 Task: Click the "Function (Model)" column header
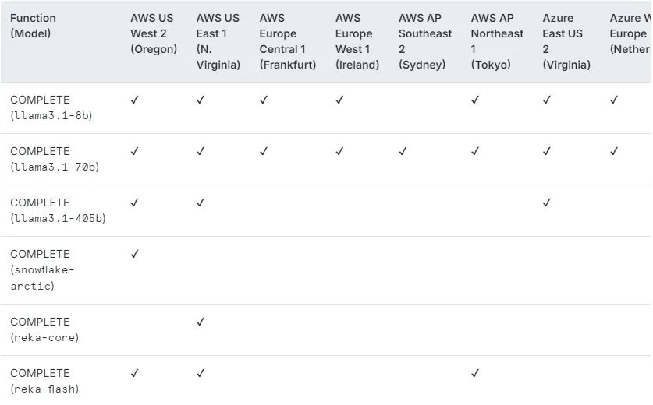pos(34,26)
